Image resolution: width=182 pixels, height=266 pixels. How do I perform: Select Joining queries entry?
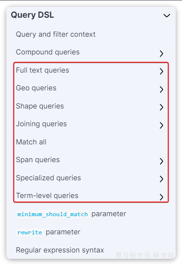(x=41, y=124)
